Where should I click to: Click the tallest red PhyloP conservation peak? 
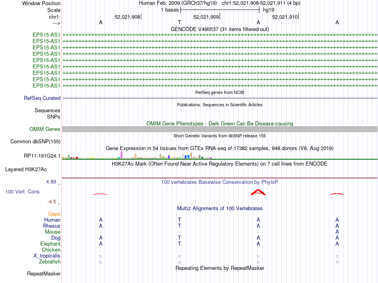(258, 192)
